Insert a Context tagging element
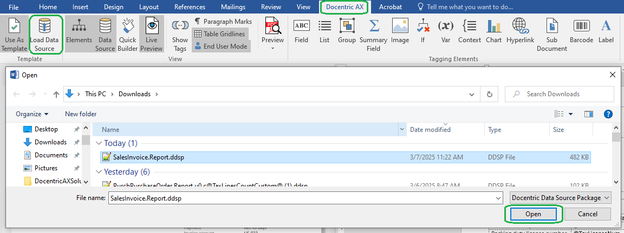 (x=470, y=31)
